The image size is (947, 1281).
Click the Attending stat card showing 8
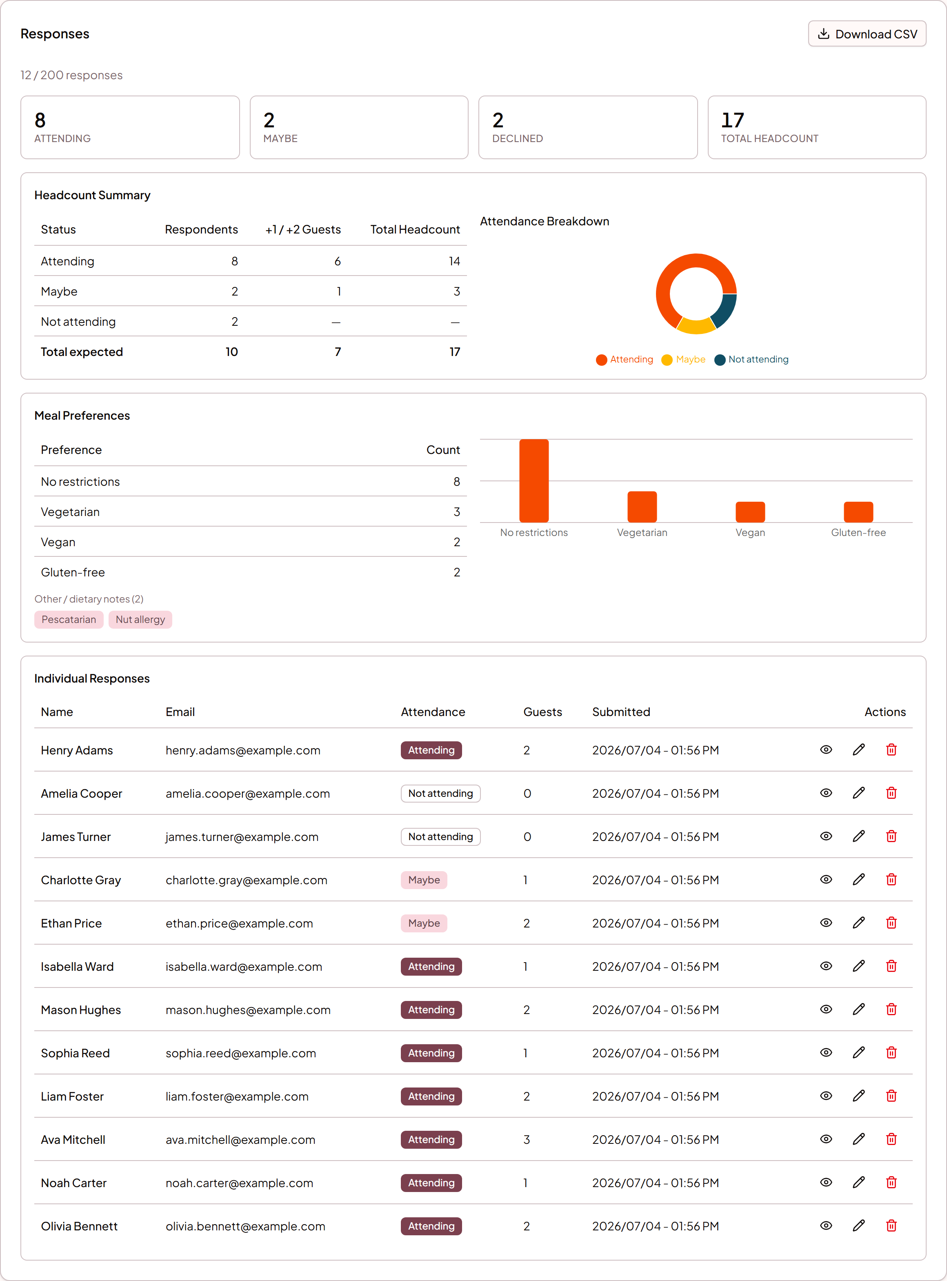130,127
